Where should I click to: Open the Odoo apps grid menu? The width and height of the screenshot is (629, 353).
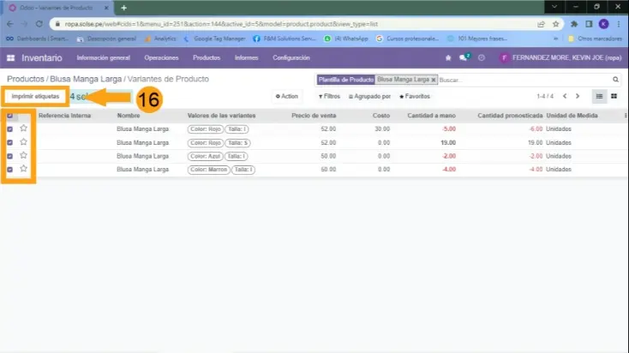click(x=11, y=57)
